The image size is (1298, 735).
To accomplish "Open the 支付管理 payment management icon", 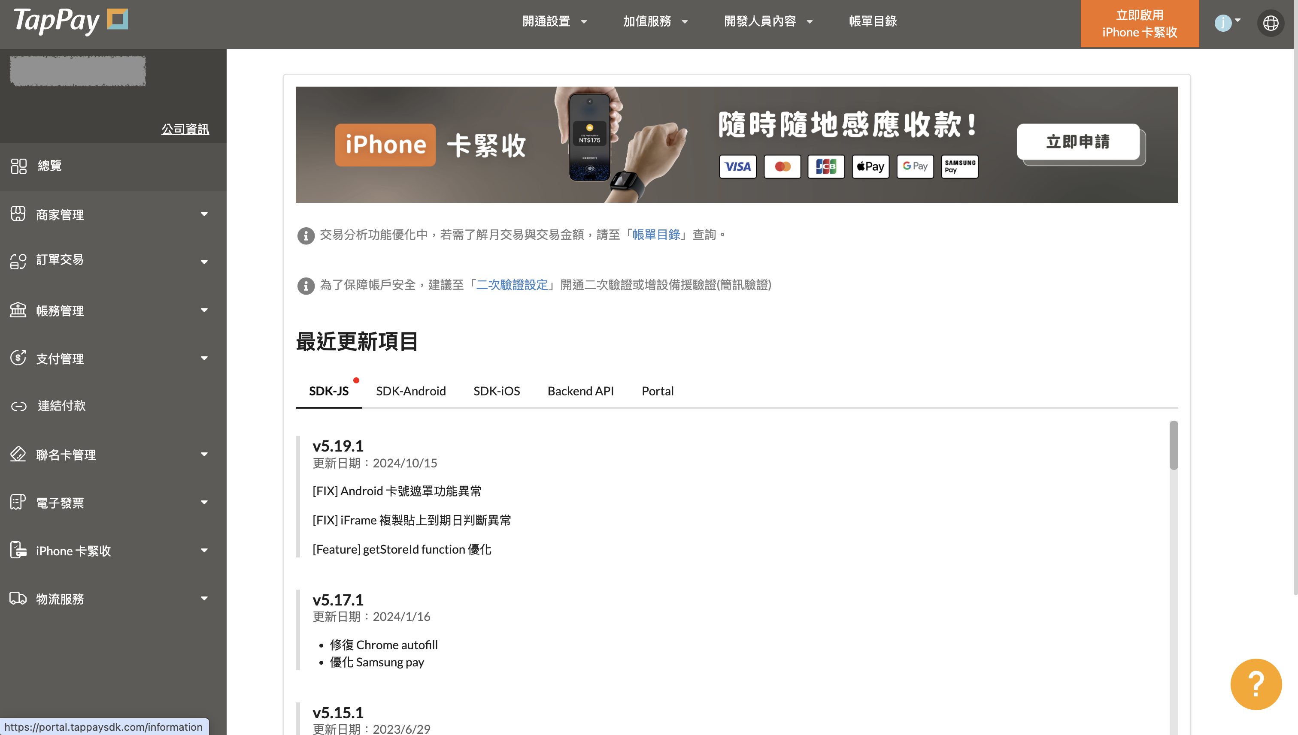I will click(18, 358).
